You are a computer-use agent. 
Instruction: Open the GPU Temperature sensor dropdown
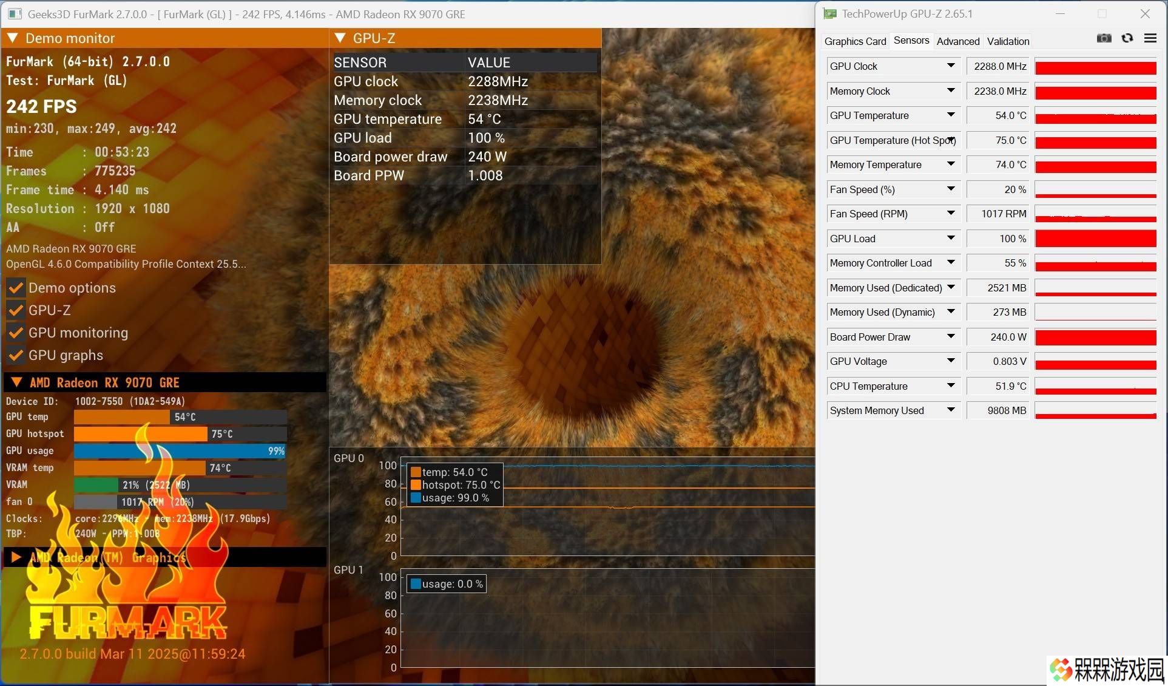pyautogui.click(x=951, y=115)
